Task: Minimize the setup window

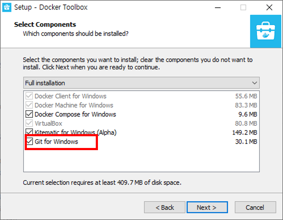Action: coord(218,7)
